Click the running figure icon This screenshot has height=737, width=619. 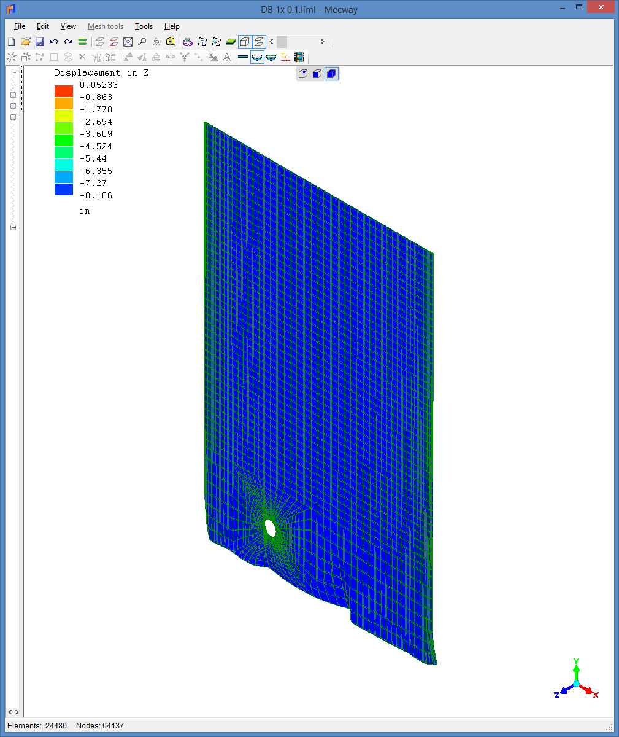pyautogui.click(x=156, y=42)
